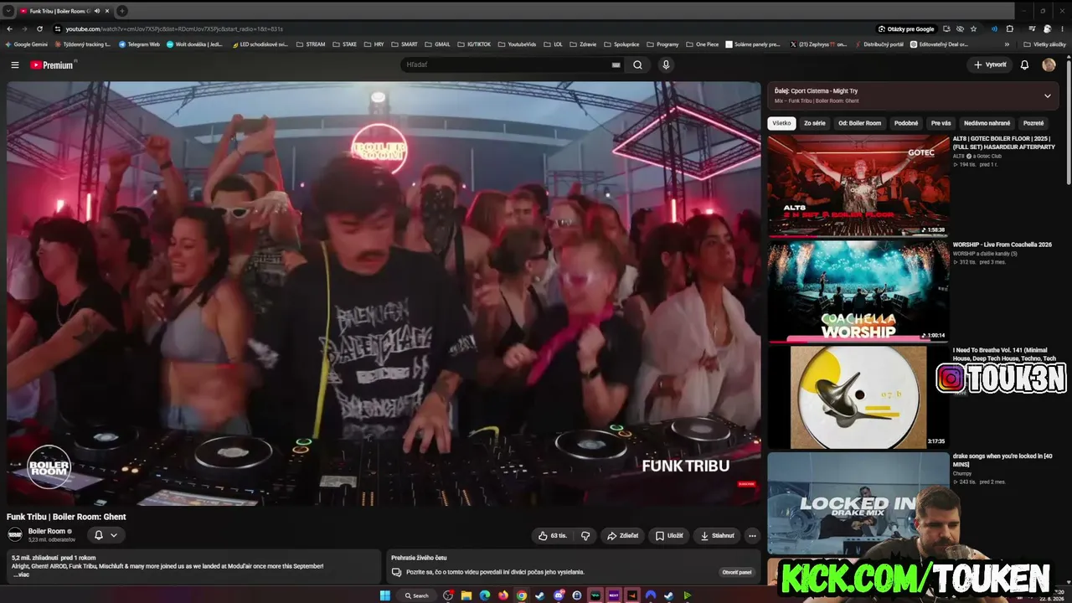Open Google Chrome from the taskbar
1072x603 pixels.
(522, 595)
